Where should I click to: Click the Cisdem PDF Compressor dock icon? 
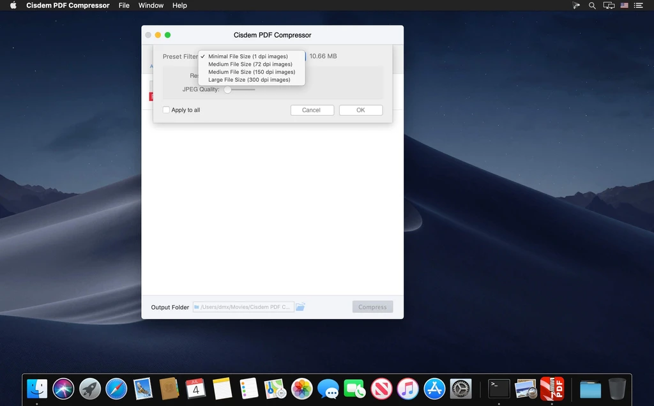(x=552, y=388)
